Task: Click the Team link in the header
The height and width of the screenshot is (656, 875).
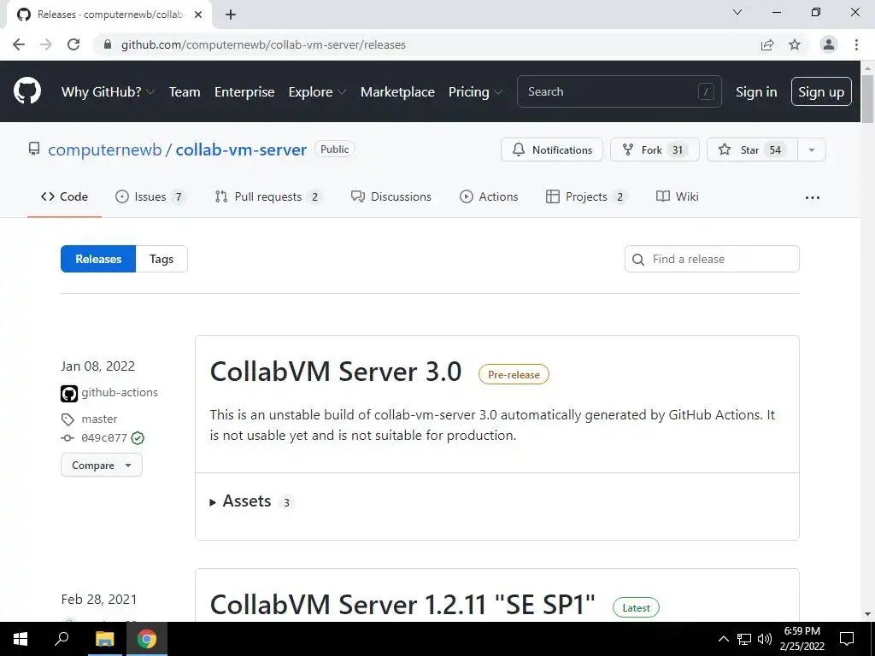Action: 185,92
